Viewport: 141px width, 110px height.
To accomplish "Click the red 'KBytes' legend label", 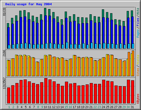I will tap(138, 99).
